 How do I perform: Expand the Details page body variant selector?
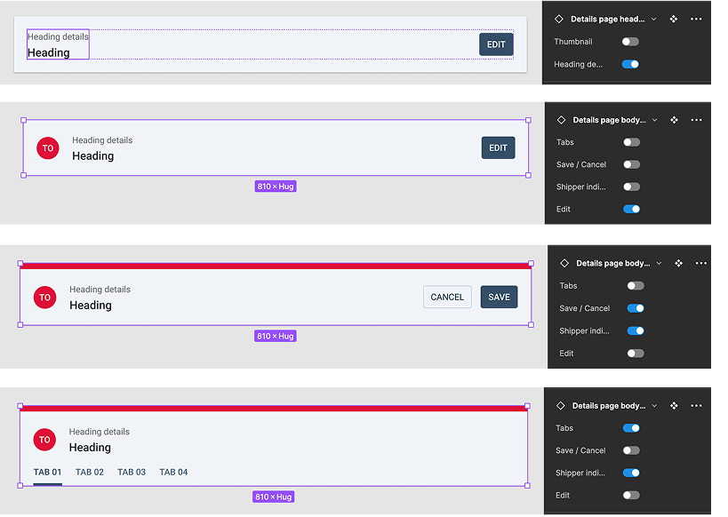(x=655, y=119)
